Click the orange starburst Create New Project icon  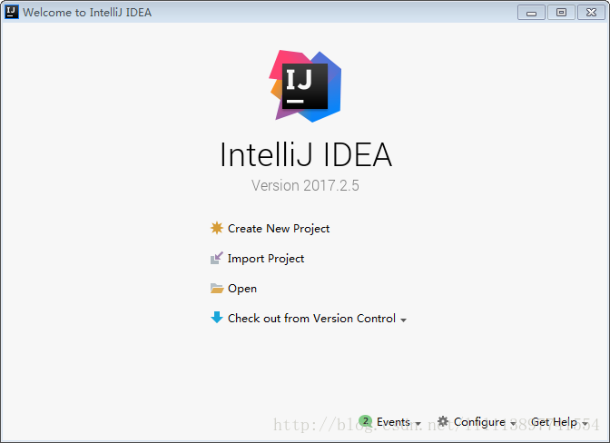tap(217, 228)
